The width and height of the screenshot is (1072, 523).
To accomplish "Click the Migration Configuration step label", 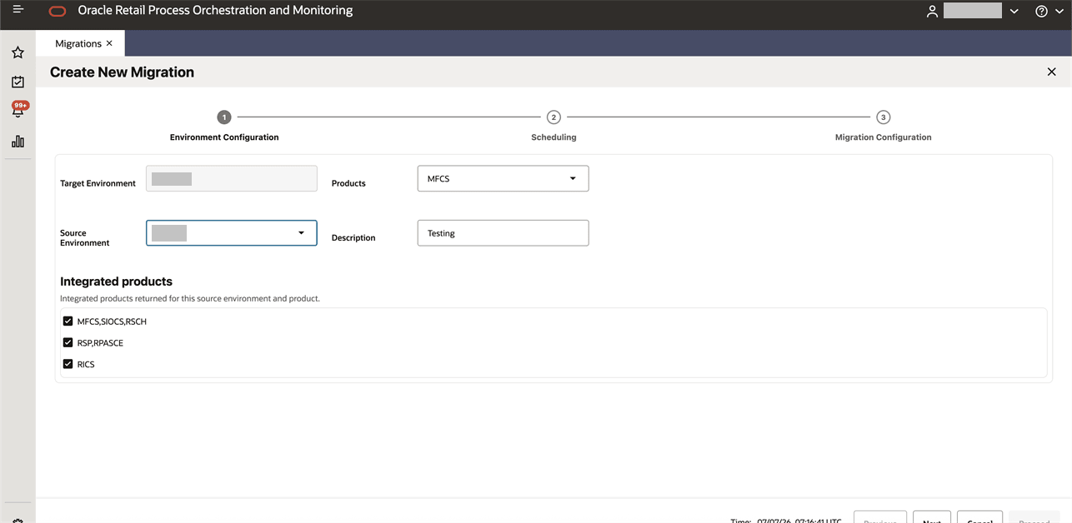I will tap(883, 137).
